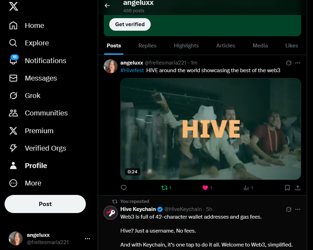The height and width of the screenshot is (250, 313).
Task: View analytics of the Hivefest post
Action: click(x=248, y=188)
